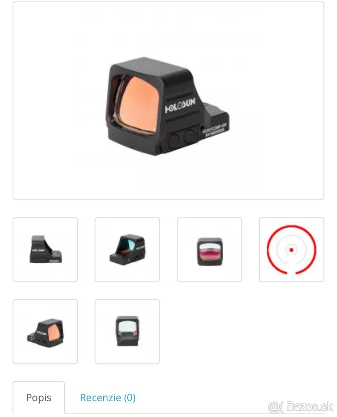The image size is (337, 417).
Task: Select the angled orange-lens sight thumbnail
Action: pos(45,332)
